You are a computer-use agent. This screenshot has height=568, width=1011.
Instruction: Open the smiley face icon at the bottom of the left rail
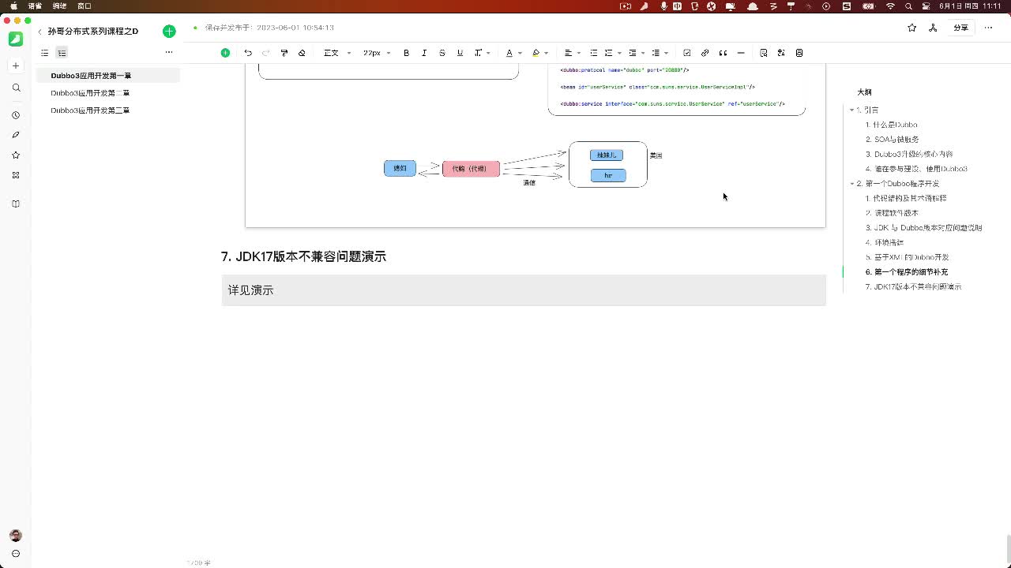[x=16, y=554]
